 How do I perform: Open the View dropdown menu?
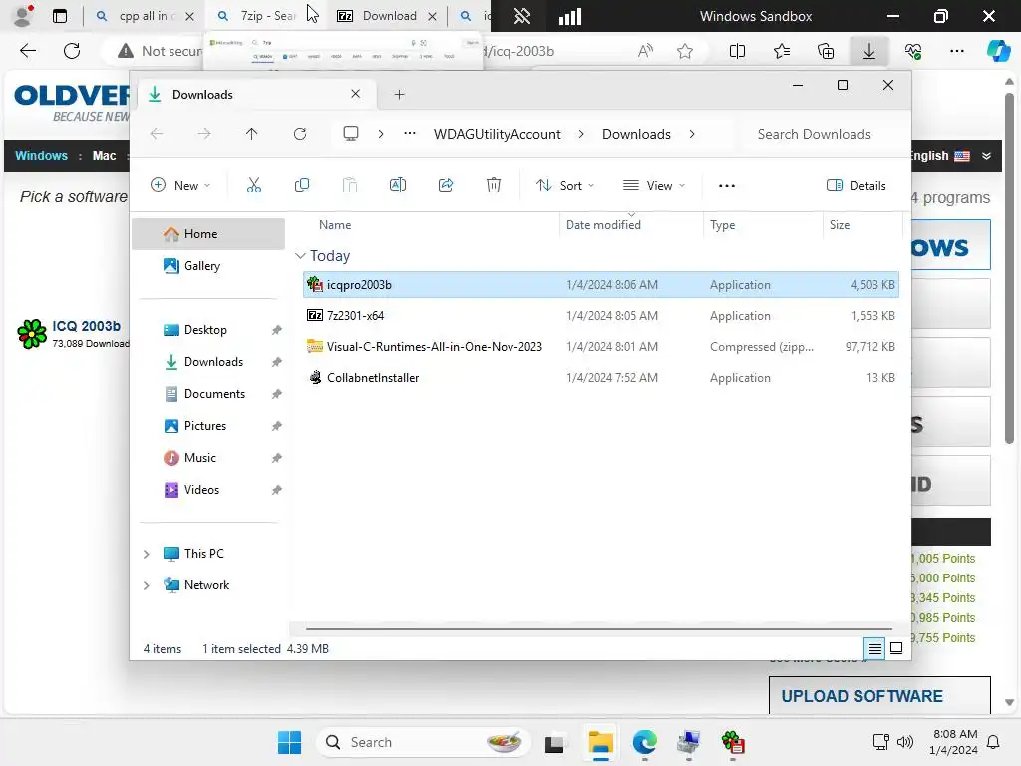coord(654,185)
